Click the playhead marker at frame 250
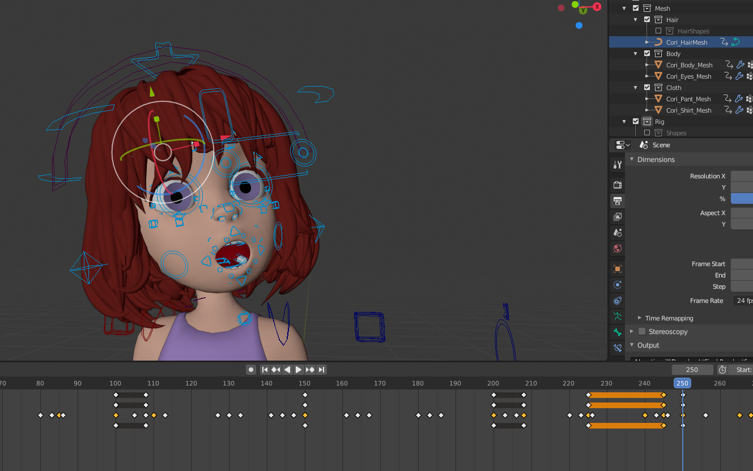The height and width of the screenshot is (471, 753). (x=682, y=383)
